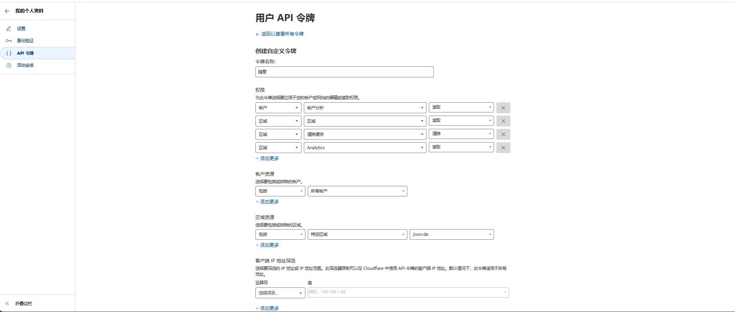735x312 pixels.
Task: Open the 特定区域 zone resource dropdown
Action: pos(357,234)
